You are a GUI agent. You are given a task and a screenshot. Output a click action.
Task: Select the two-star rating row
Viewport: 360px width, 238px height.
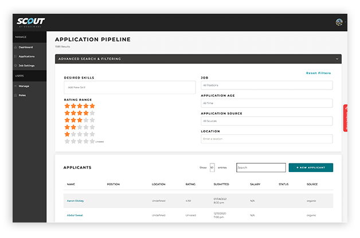click(x=80, y=127)
